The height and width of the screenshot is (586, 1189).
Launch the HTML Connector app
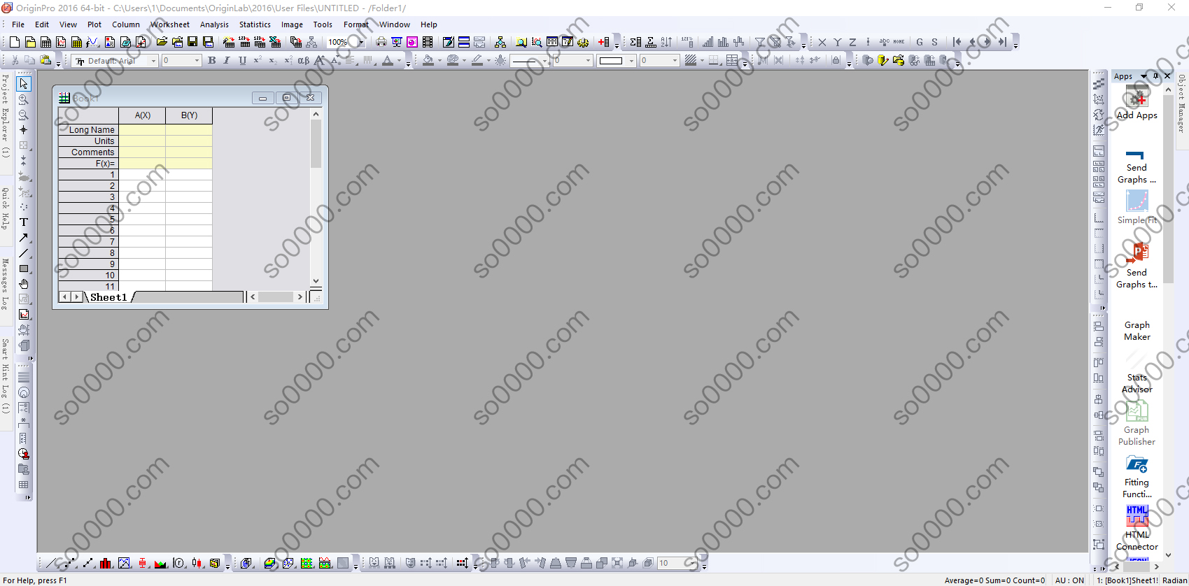pyautogui.click(x=1137, y=527)
